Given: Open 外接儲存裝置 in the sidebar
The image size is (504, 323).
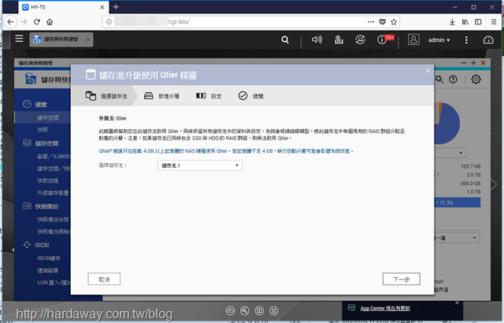Looking at the screenshot, I should coord(53,193).
